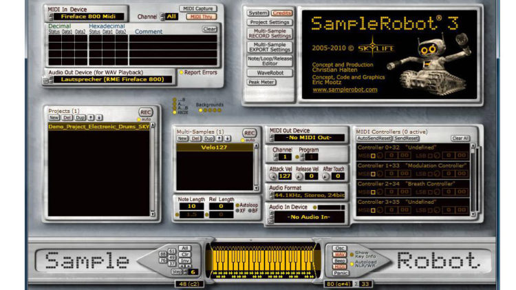Toggle Show Key Info
The image size is (516, 290).
coord(352,254)
